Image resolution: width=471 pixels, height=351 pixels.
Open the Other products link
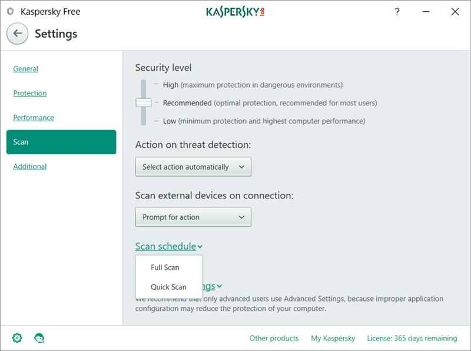click(274, 338)
